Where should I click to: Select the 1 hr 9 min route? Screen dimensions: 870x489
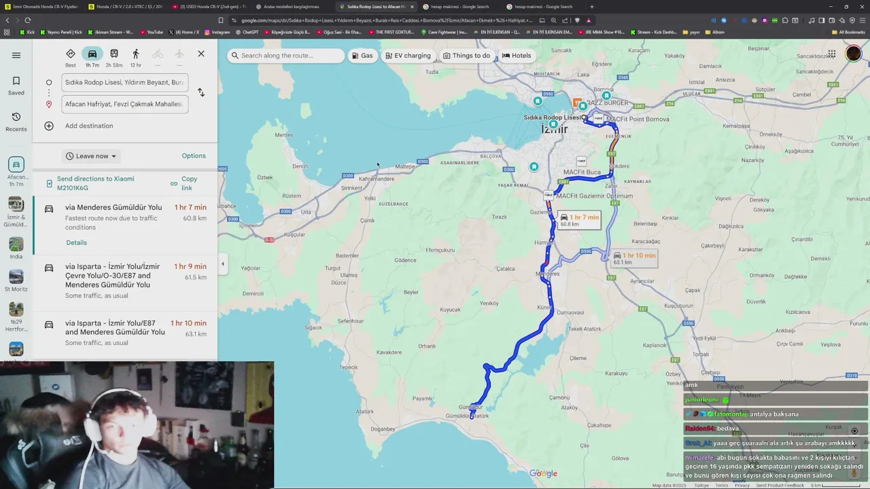(125, 280)
